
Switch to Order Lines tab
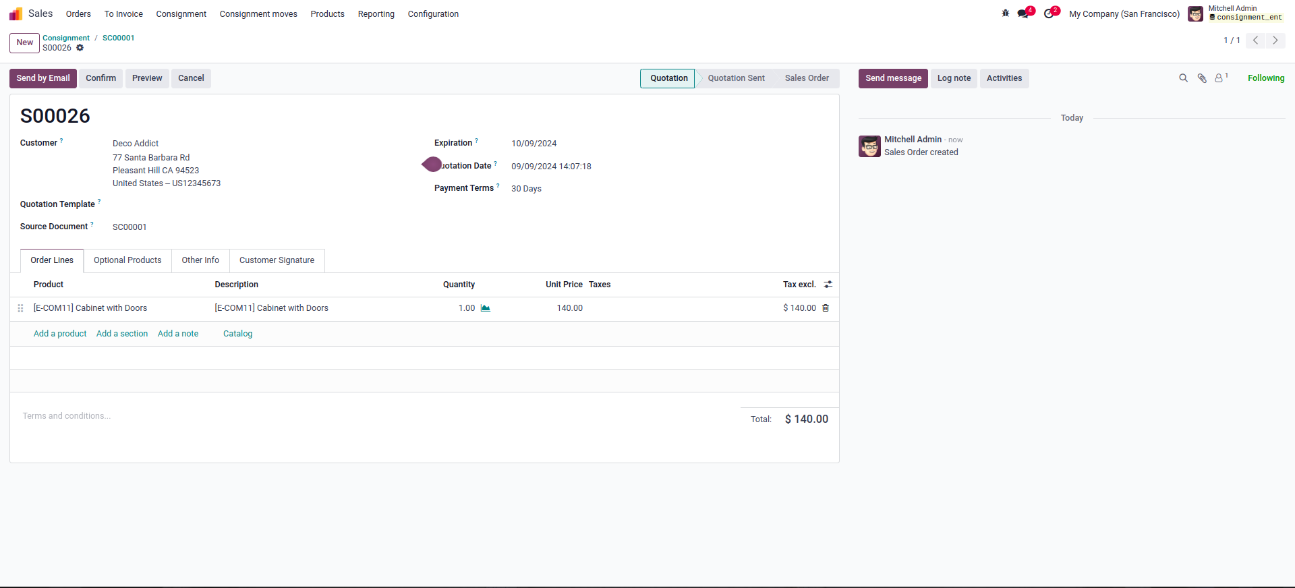point(52,260)
